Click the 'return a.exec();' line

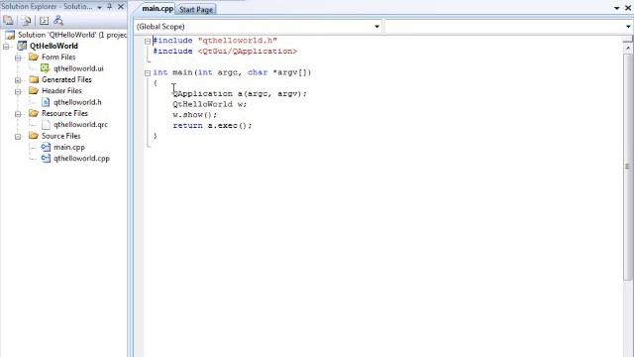pos(212,126)
